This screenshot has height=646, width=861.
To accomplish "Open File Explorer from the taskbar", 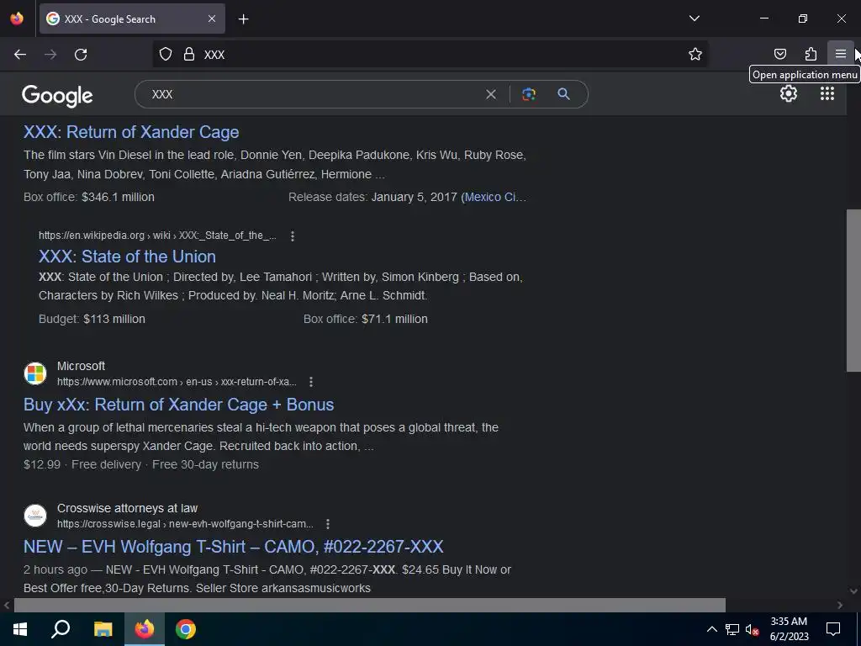I will pyautogui.click(x=103, y=629).
